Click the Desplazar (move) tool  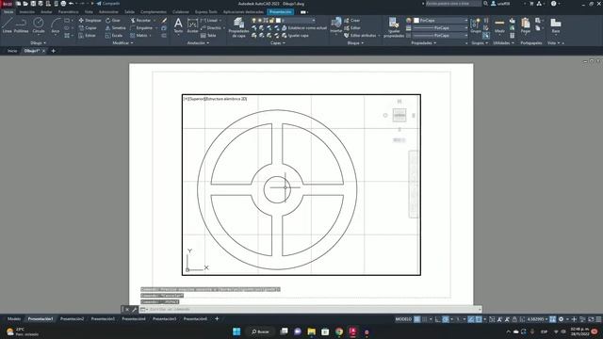click(x=90, y=21)
